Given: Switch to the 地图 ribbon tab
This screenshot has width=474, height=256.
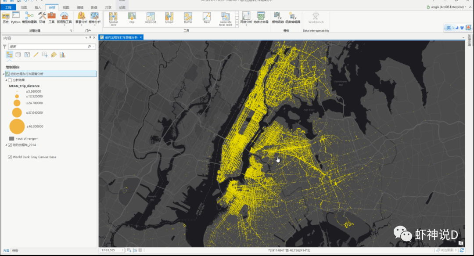Looking at the screenshot, I should [24, 7].
